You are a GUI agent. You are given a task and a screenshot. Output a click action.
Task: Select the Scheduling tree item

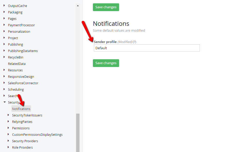[16, 89]
